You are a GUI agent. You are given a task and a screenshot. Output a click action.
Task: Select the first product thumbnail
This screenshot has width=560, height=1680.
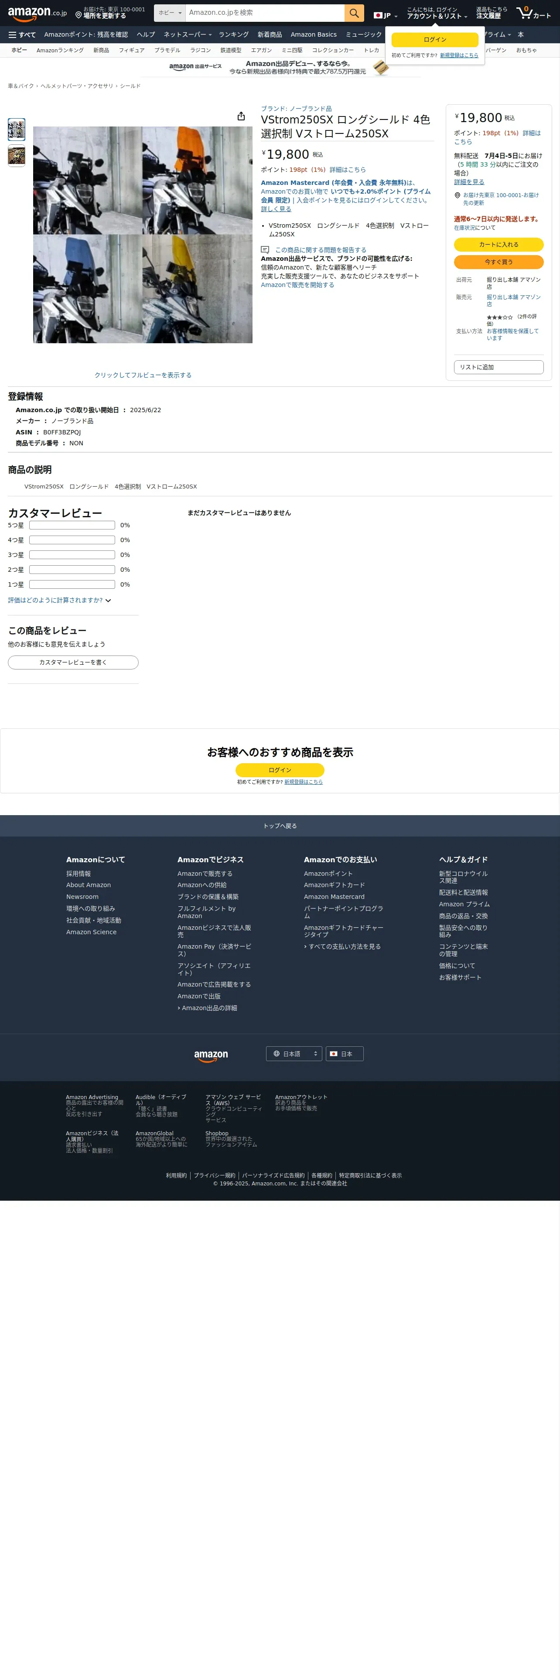click(x=16, y=129)
